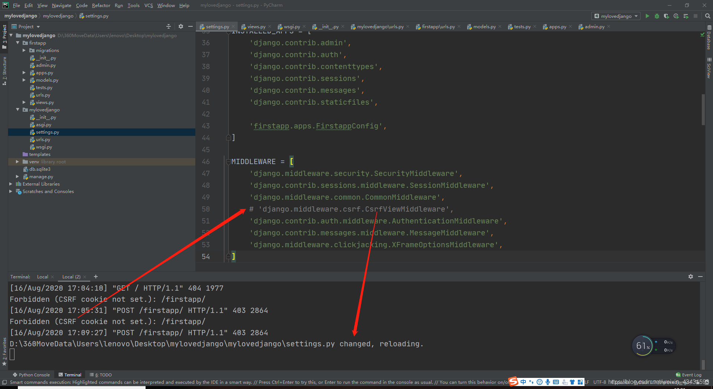Image resolution: width=713 pixels, height=389 pixels.
Task: Open the Database side panel
Action: tap(709, 38)
